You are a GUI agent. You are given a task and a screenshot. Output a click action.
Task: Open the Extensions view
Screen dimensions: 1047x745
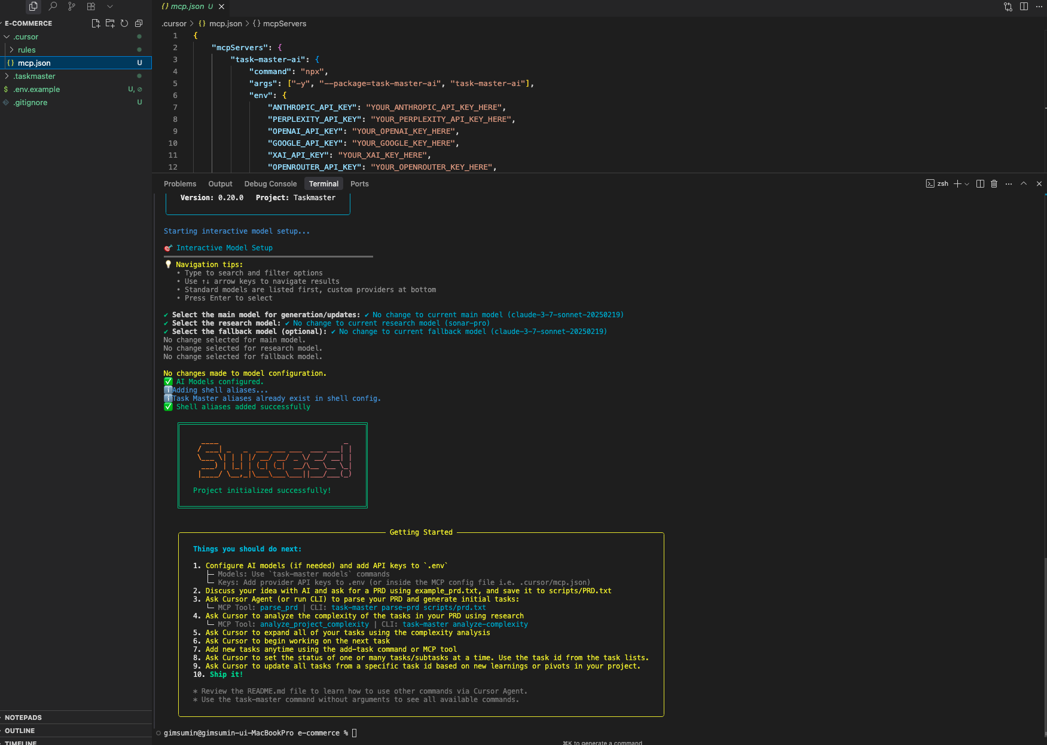91,7
